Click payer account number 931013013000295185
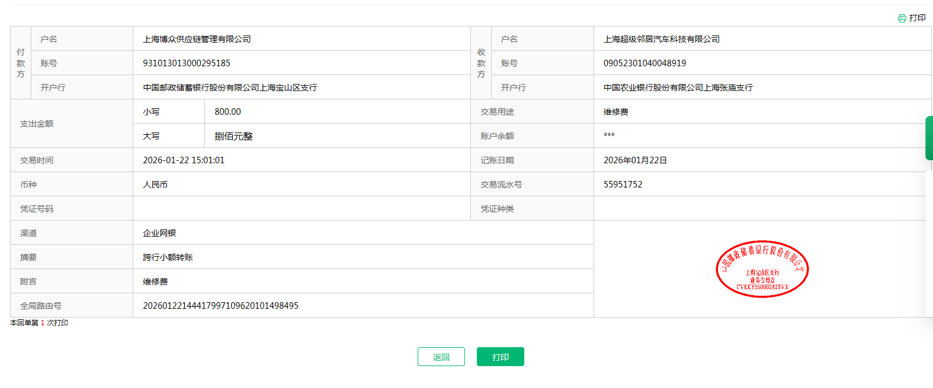The height and width of the screenshot is (388, 933). pyautogui.click(x=187, y=63)
